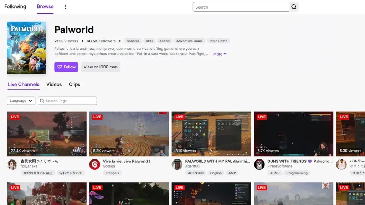This screenshot has height=205, width=365.
Task: Select the Action genre tag
Action: 164,41
